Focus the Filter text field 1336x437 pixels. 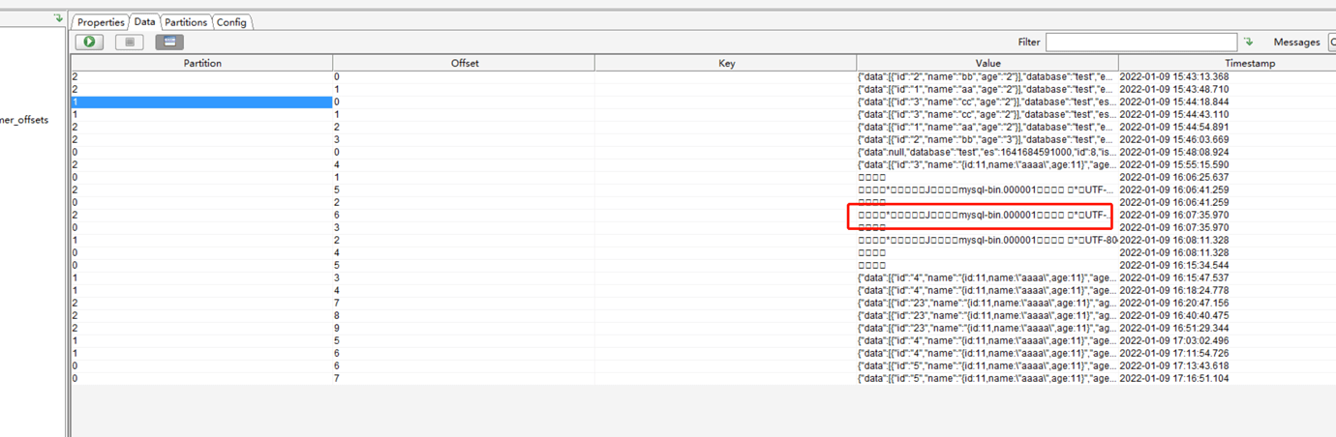(1140, 42)
